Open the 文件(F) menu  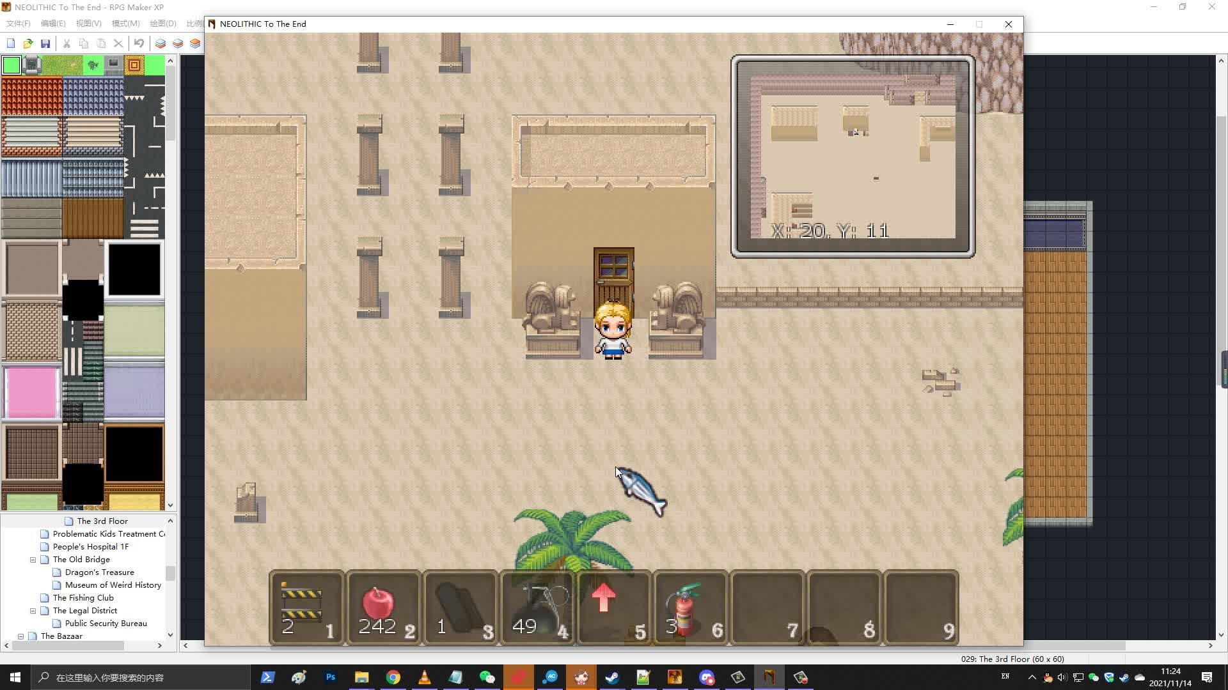click(x=18, y=24)
